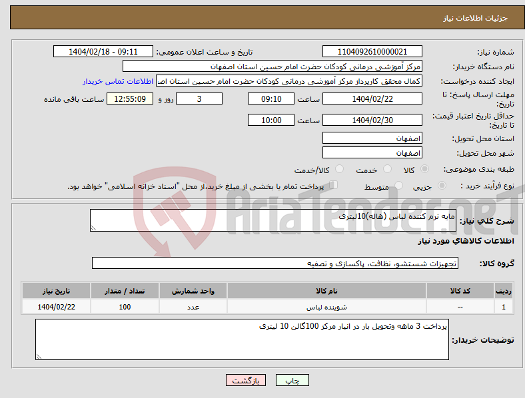Screen dimensions: 525x398
Task: Click the response deadline date 1404/02/22 field
Action: [x=372, y=99]
